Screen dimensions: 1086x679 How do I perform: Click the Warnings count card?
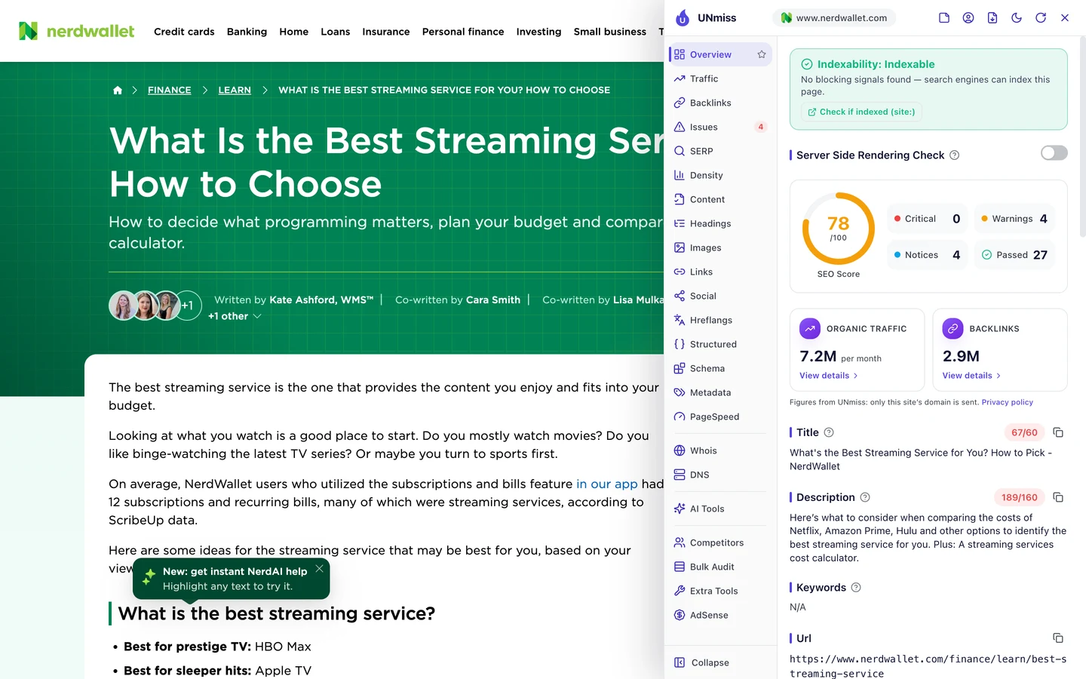point(1014,219)
